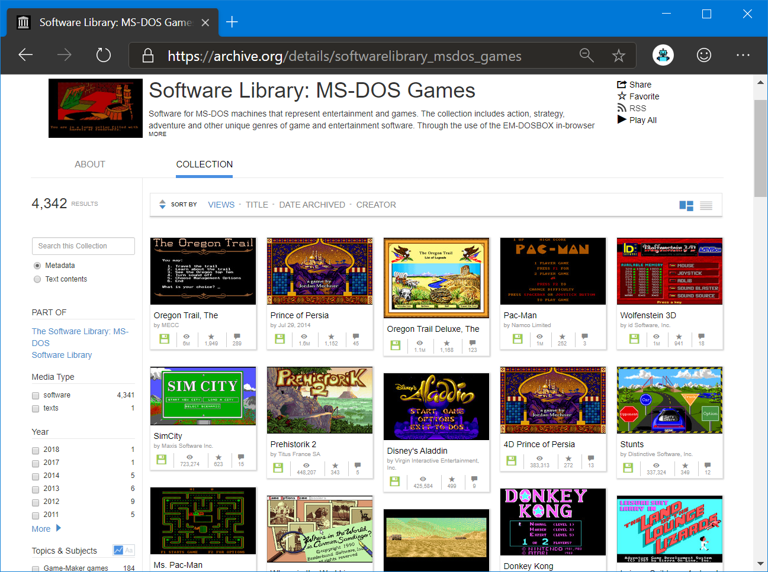Open the Oregon Trail Deluxe title link

[433, 329]
